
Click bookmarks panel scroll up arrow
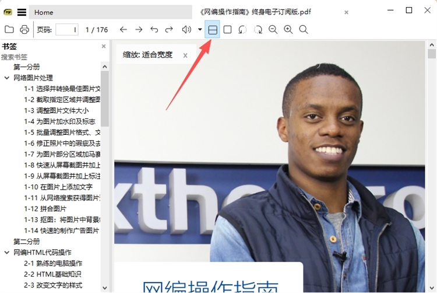(105, 67)
